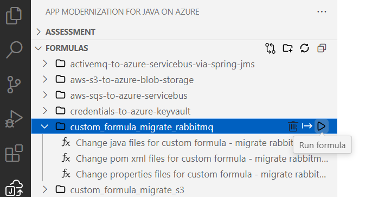Click the new folder icon in Formulas header
378x197 pixels.
(x=287, y=48)
